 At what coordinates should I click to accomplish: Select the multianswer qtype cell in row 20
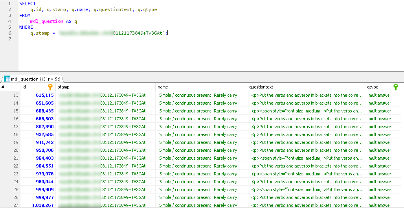(x=383, y=150)
